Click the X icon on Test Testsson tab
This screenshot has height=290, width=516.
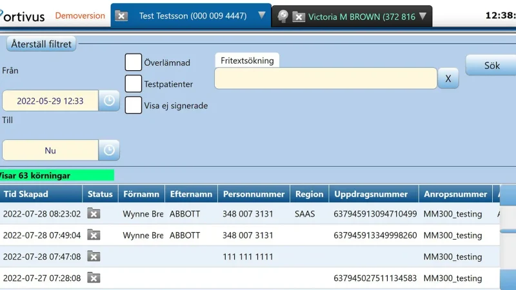[121, 16]
